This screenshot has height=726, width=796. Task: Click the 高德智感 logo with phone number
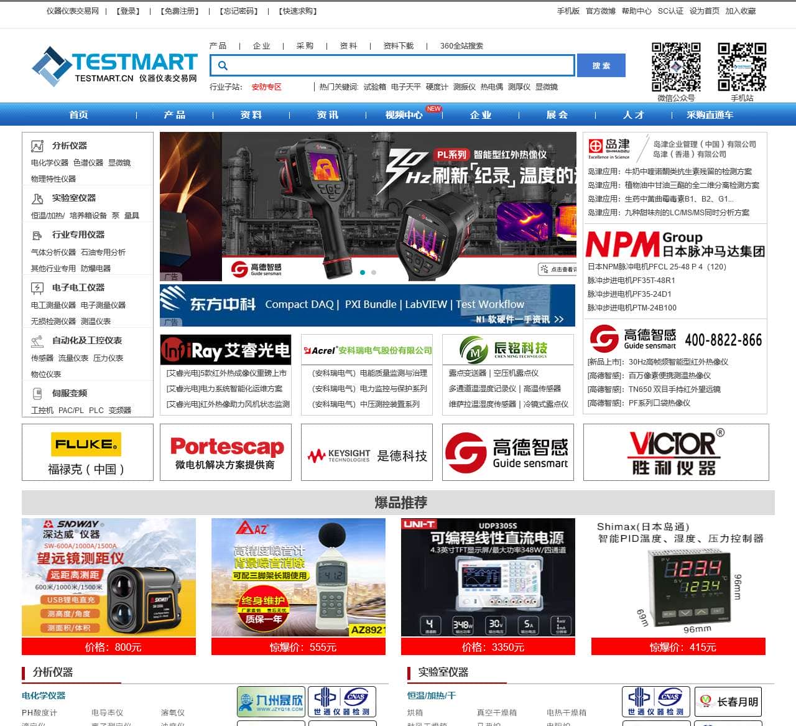pos(675,339)
